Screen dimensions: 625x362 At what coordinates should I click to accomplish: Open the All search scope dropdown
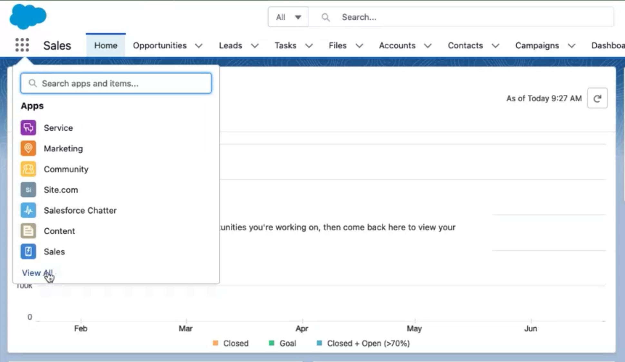pyautogui.click(x=288, y=17)
